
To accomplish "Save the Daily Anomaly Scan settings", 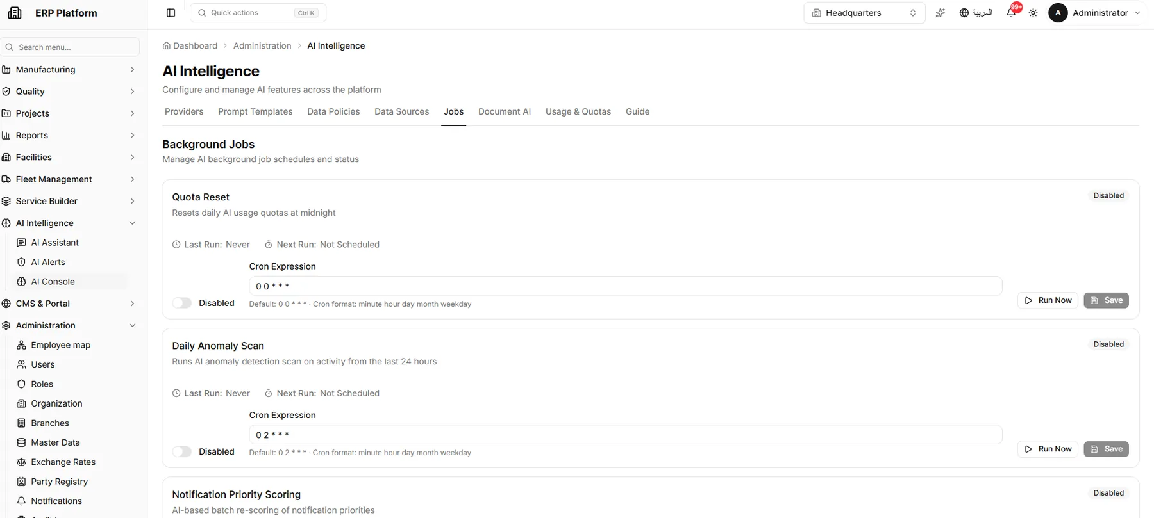I will coord(1107,449).
